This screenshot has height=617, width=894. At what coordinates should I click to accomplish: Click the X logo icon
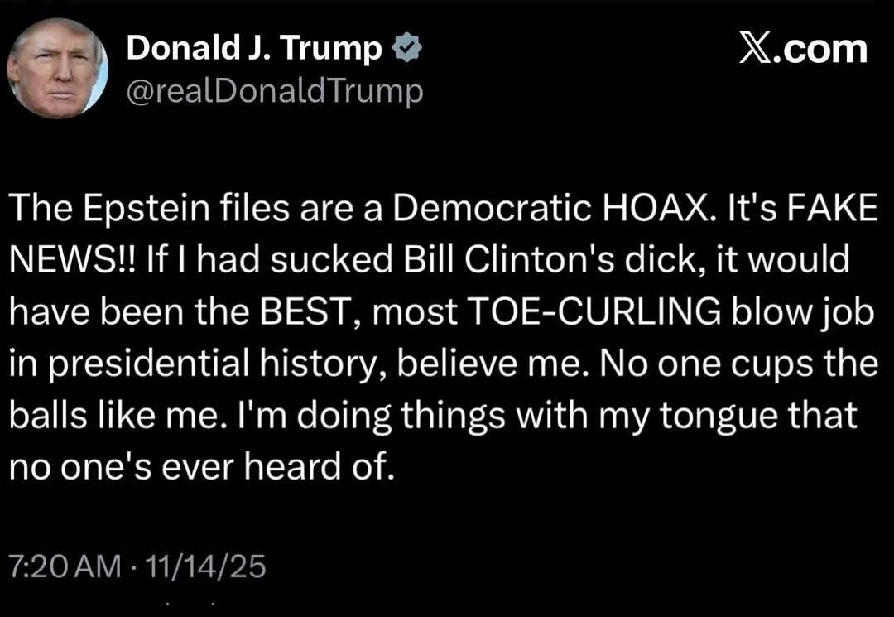(x=753, y=49)
